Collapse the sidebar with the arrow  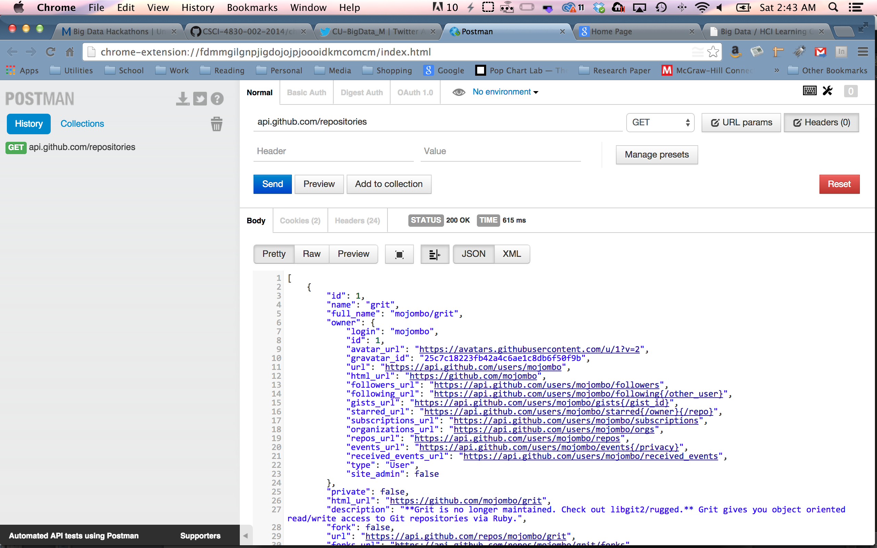[245, 536]
